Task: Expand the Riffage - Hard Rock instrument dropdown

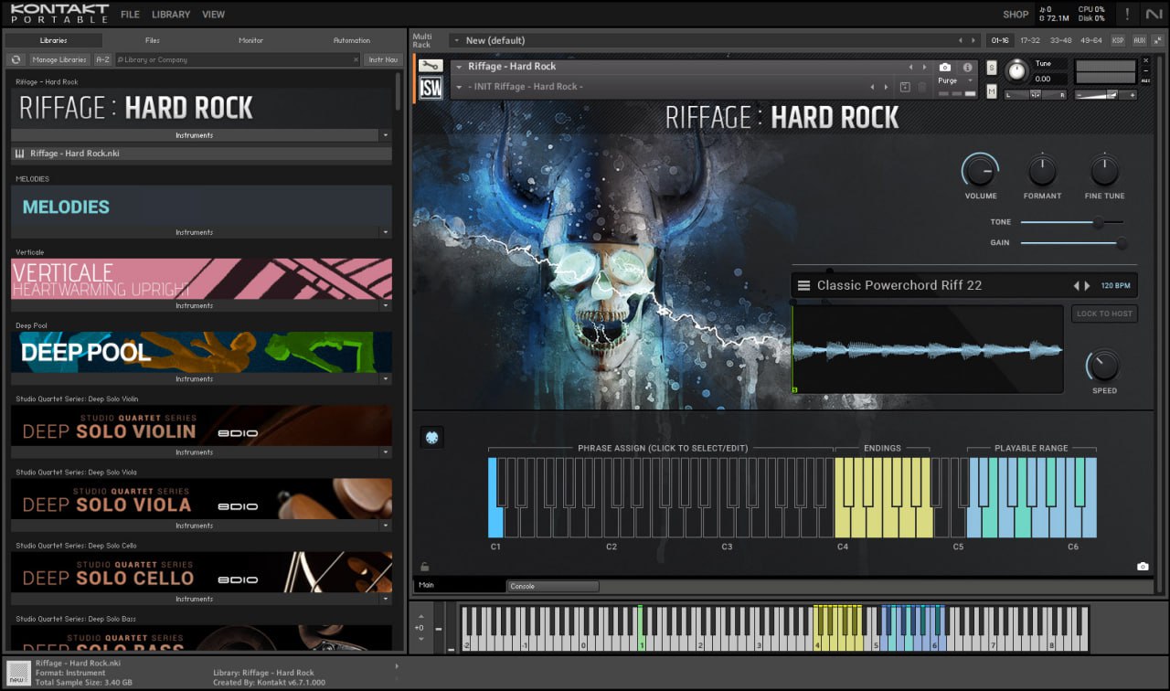Action: click(x=459, y=67)
